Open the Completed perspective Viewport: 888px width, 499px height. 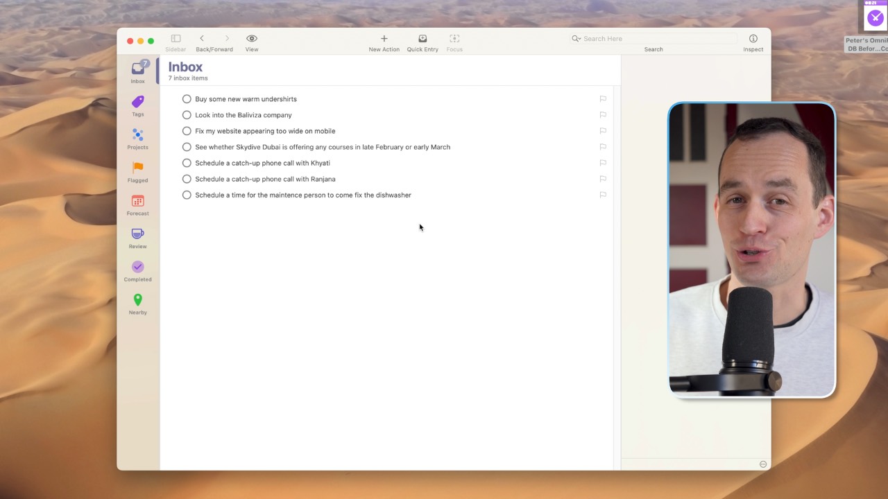coord(137,270)
